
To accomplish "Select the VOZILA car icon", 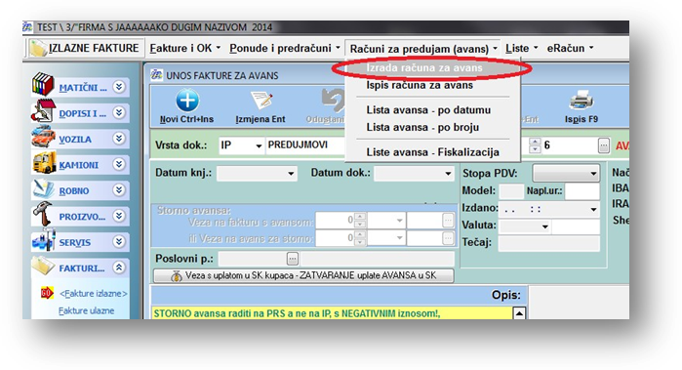I will click(x=43, y=137).
